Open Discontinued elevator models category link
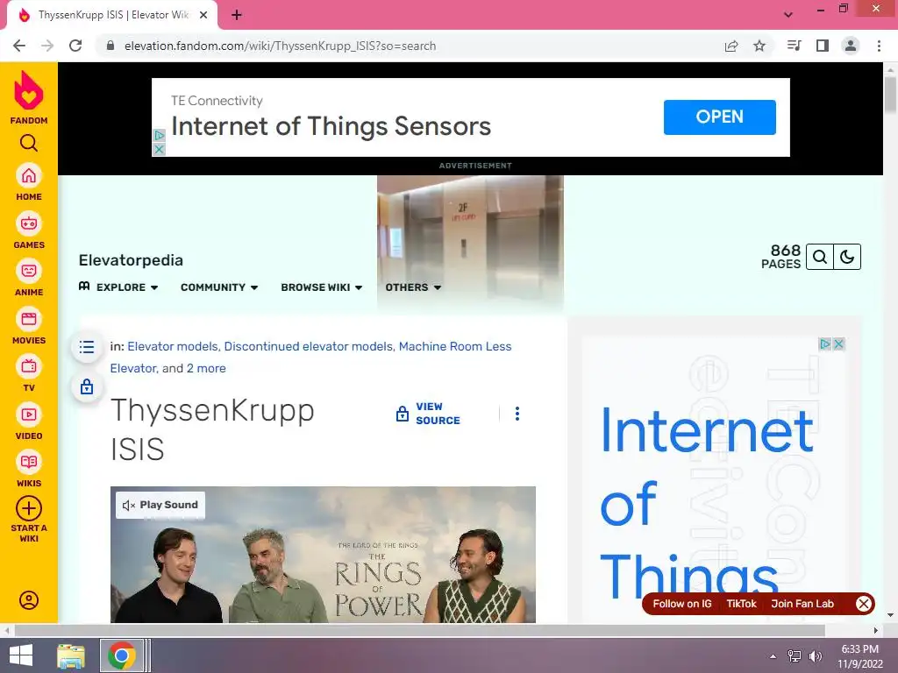Image resolution: width=898 pixels, height=673 pixels. pyautogui.click(x=308, y=346)
